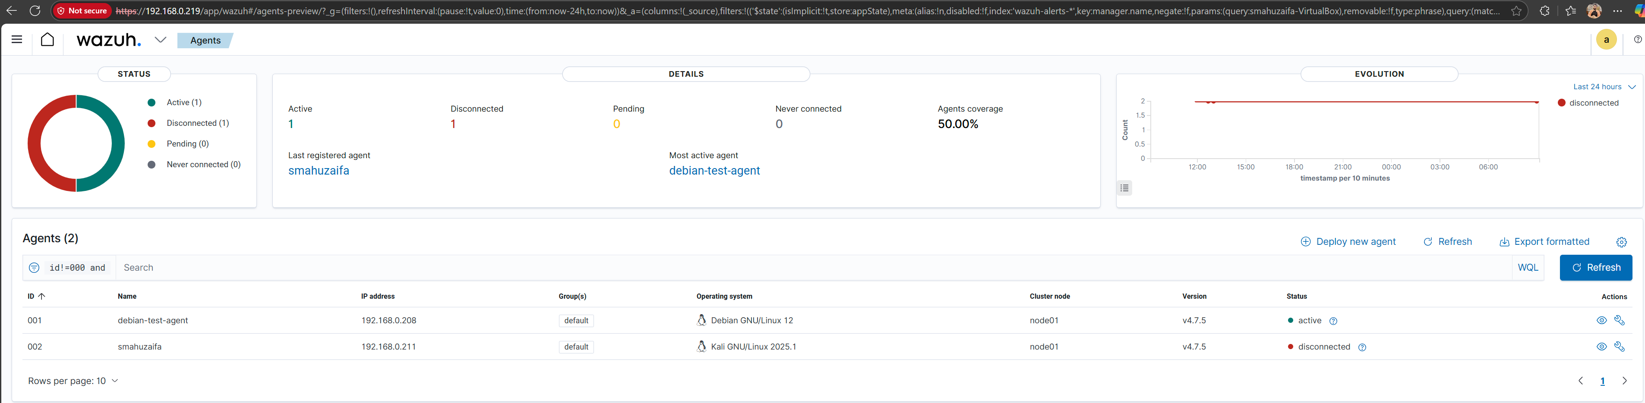Click inside the agents Search field
The image size is (1645, 403).
(x=814, y=268)
